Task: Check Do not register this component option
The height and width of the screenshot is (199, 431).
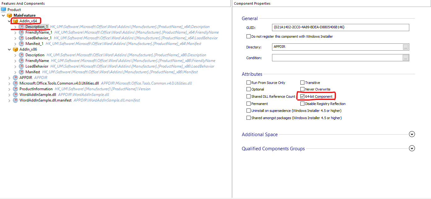Action: pyautogui.click(x=249, y=36)
